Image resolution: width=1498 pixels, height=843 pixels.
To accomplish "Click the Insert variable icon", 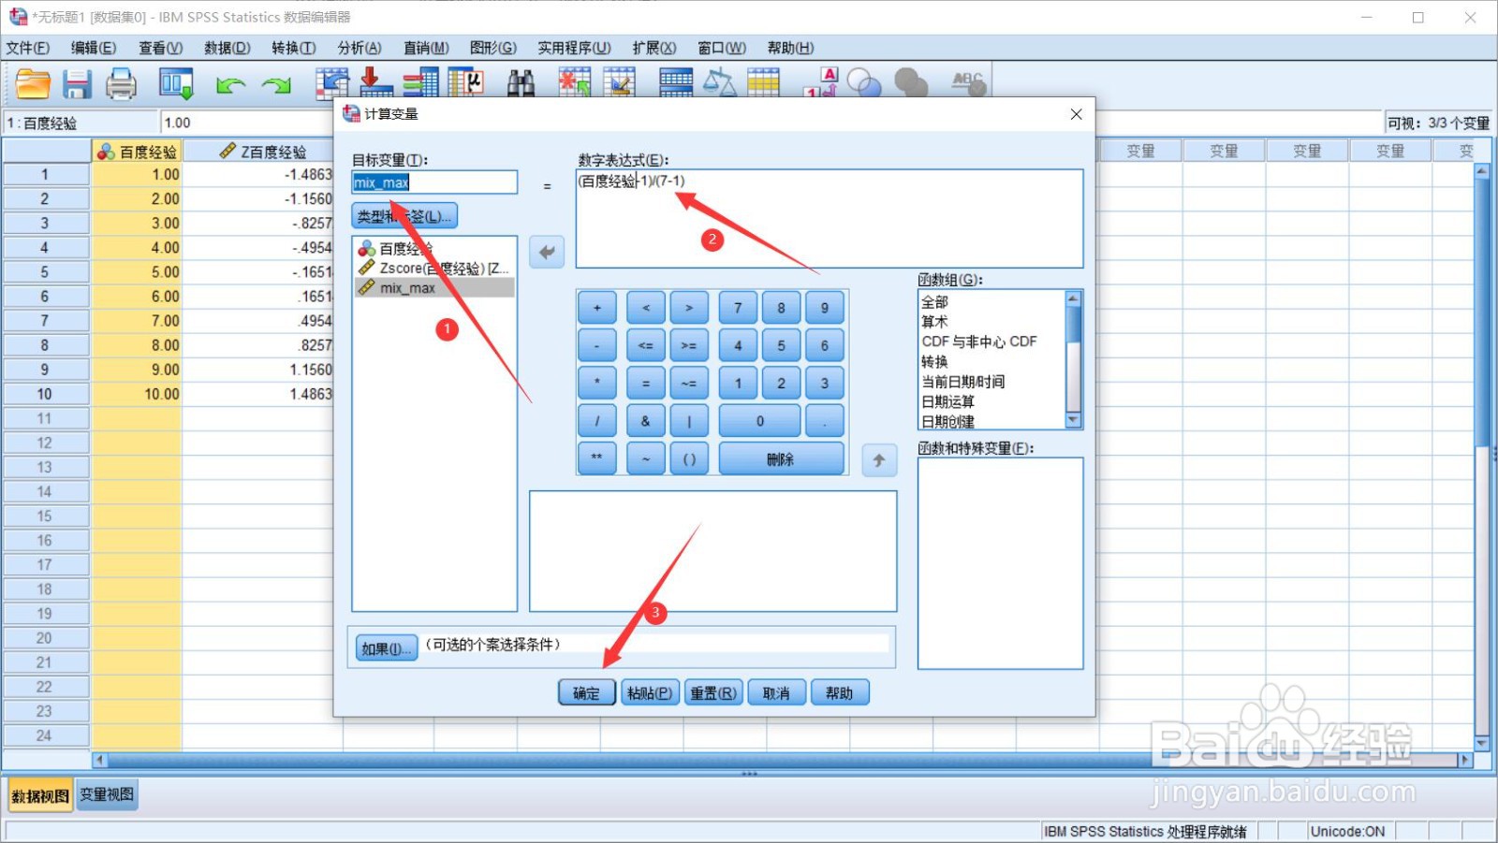I will (x=620, y=84).
